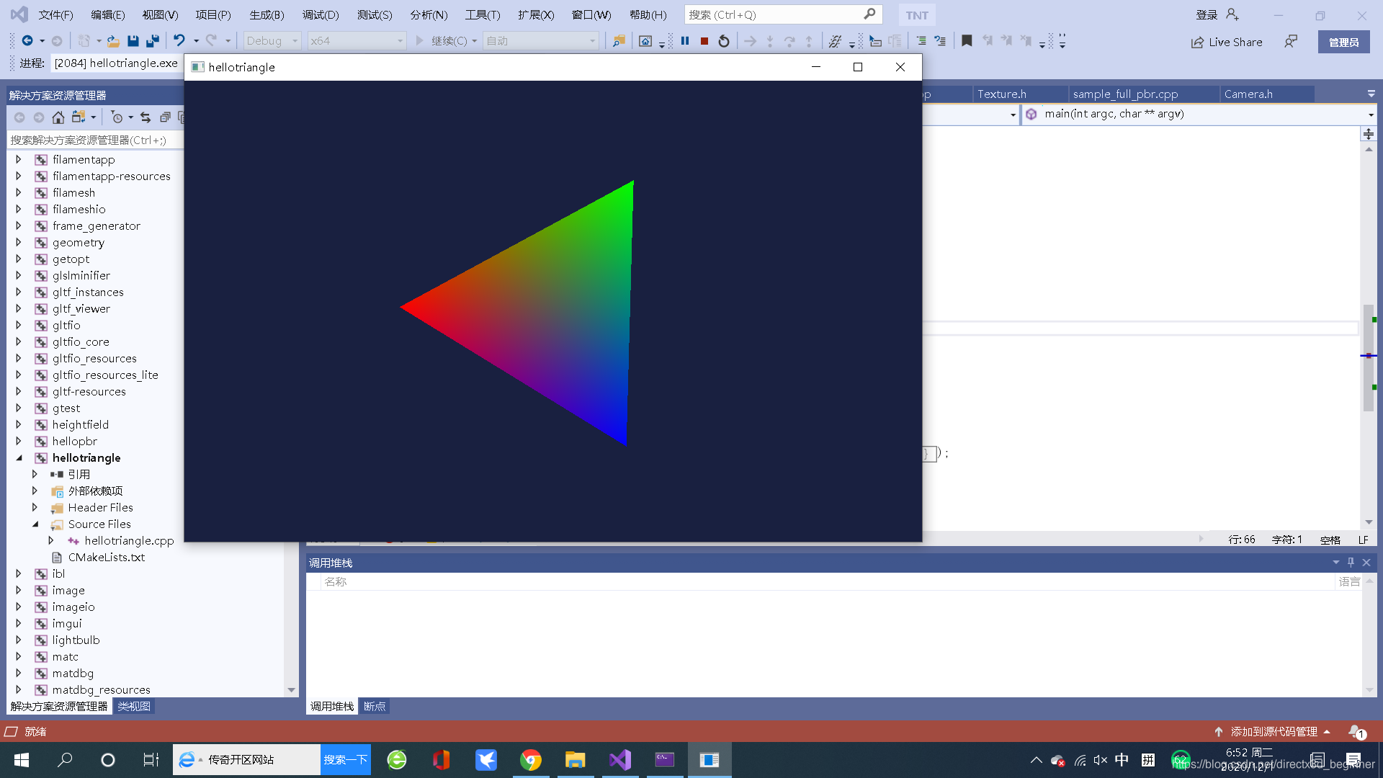This screenshot has height=778, width=1383.
Task: Click the Restart debugging icon
Action: point(724,41)
